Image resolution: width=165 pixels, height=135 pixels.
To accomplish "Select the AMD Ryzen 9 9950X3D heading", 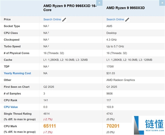I will [x=126, y=8].
